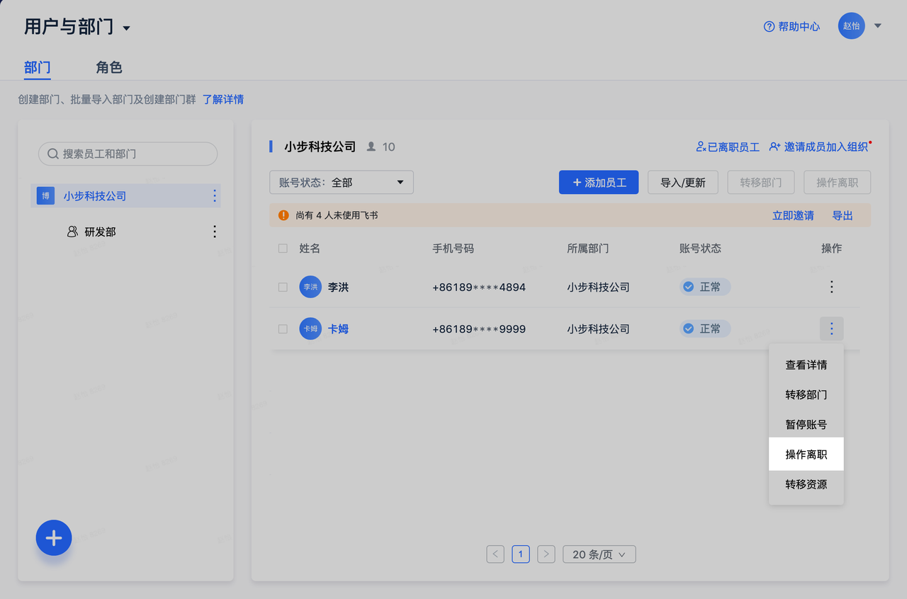
Task: Click 邀请成员加入组织 link
Action: pyautogui.click(x=819, y=147)
